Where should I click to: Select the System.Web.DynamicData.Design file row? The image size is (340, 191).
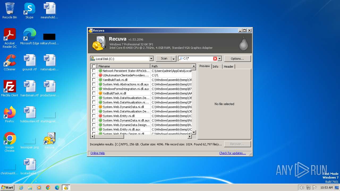pyautogui.click(x=141, y=125)
